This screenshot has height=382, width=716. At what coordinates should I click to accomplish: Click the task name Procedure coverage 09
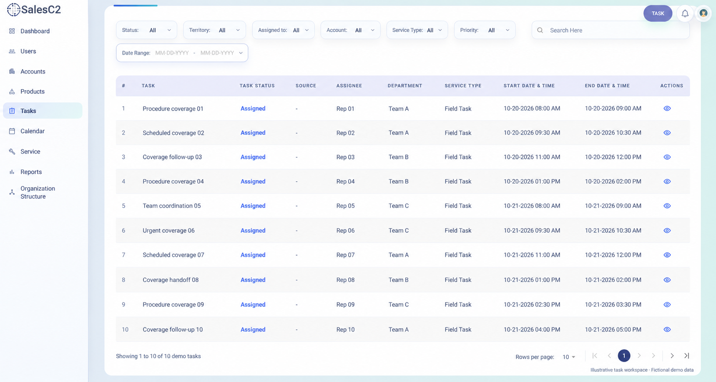(173, 304)
